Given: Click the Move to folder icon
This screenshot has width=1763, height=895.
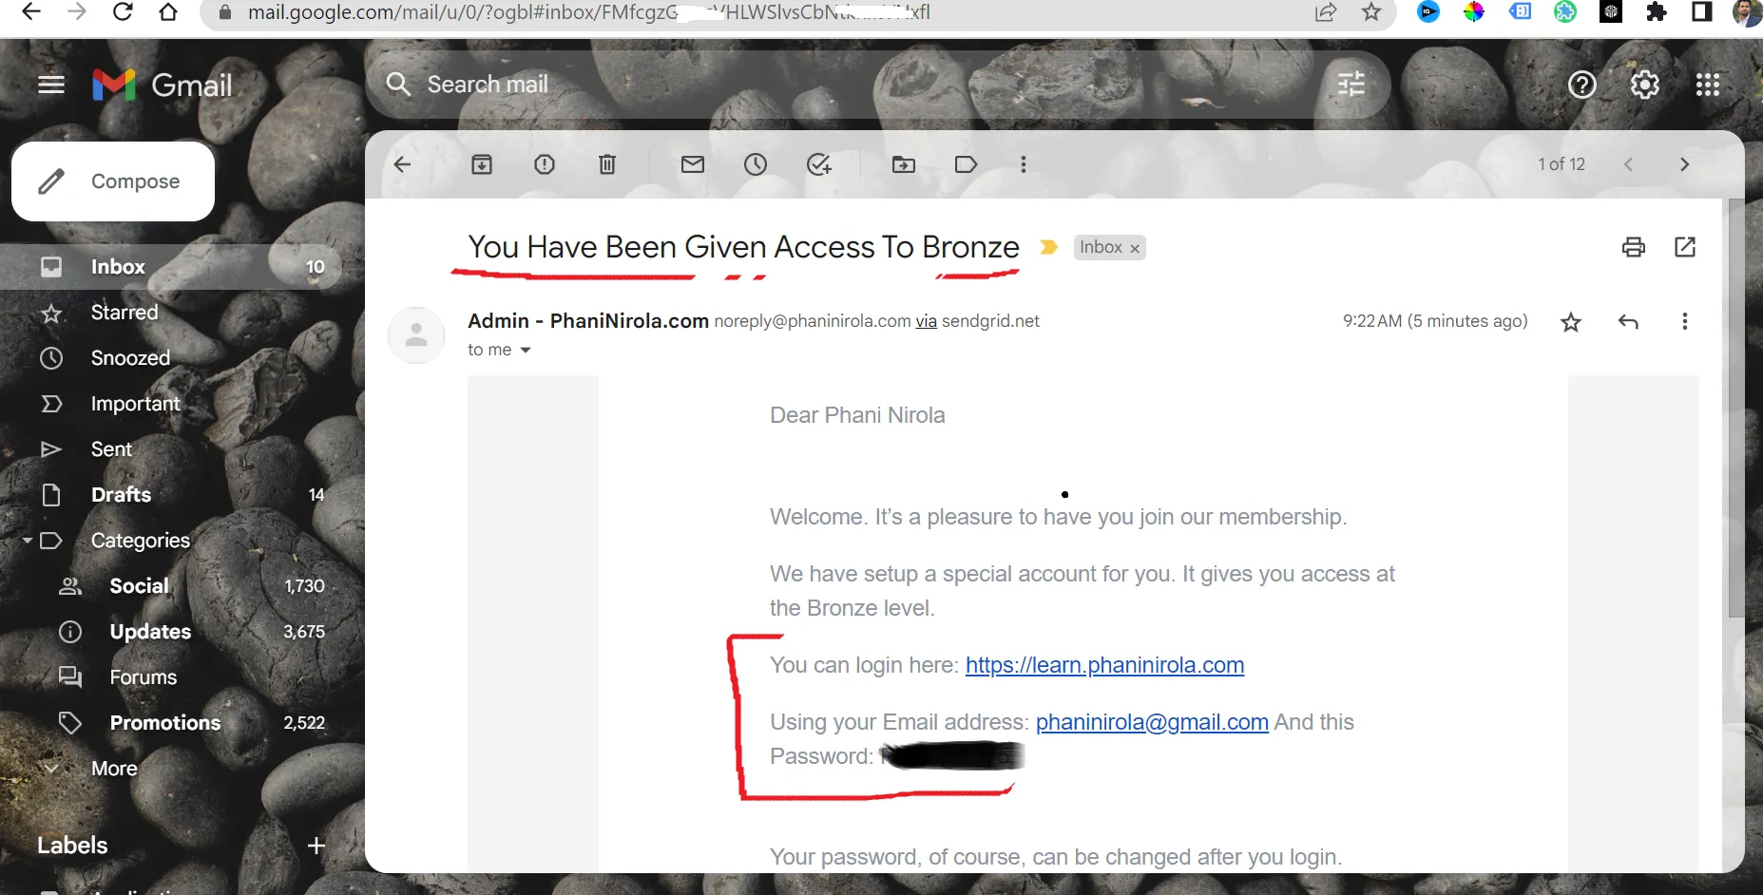Looking at the screenshot, I should click(x=904, y=164).
